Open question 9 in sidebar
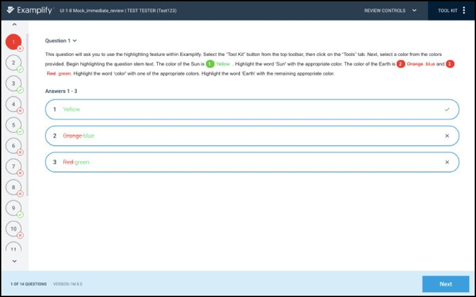 13,208
